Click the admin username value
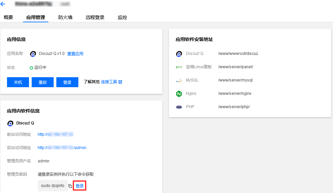This screenshot has height=193, width=333. point(44,161)
